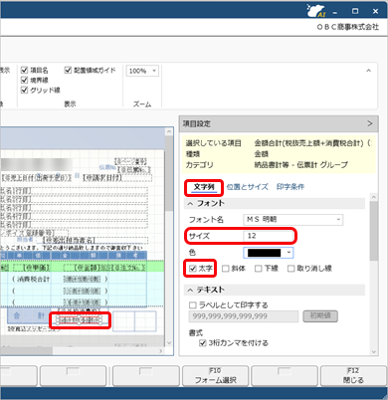Collapse the テキスト section
Image resolution: width=388 pixels, height=400 pixels.
pyautogui.click(x=190, y=290)
